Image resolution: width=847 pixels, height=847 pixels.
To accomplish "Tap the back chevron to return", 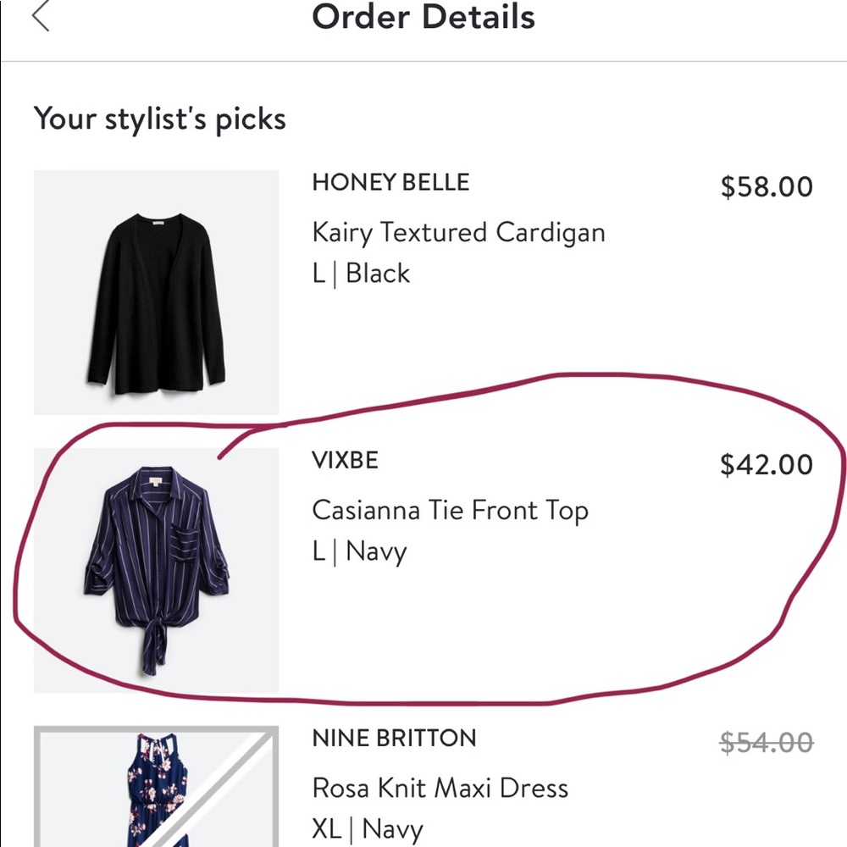I will 41,15.
